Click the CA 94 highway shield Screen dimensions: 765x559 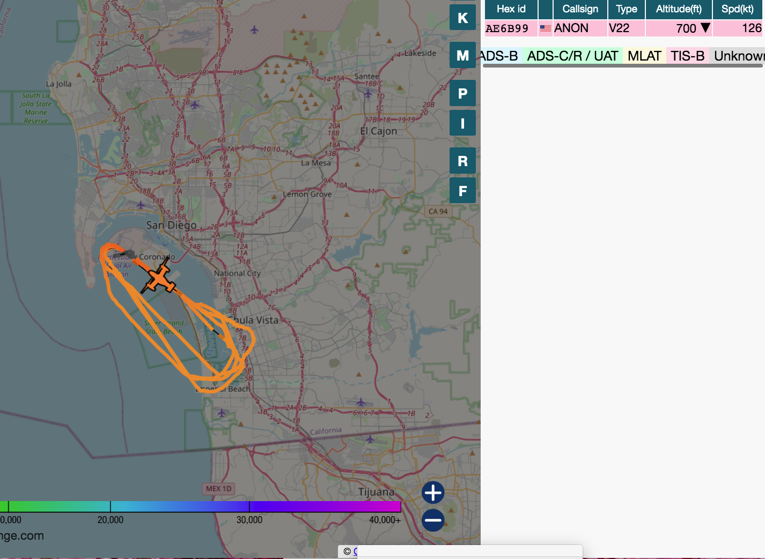point(438,211)
